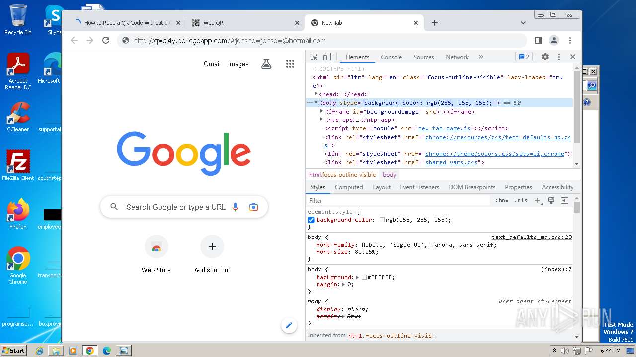636x357 pixels.
Task: Open Web Store shortcut
Action: [156, 254]
